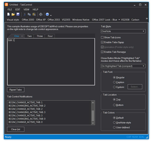
Task: Expand the visual style toolbar overflow chevron
Action: (147, 19)
